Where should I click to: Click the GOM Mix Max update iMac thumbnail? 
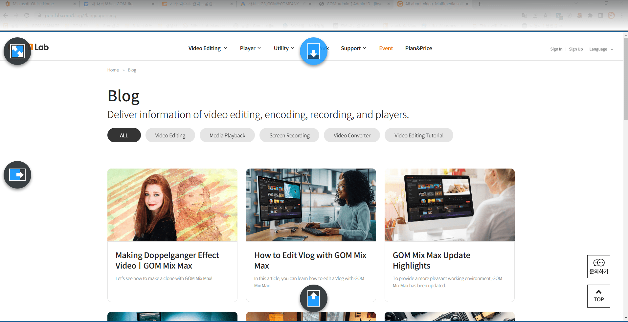(x=450, y=205)
